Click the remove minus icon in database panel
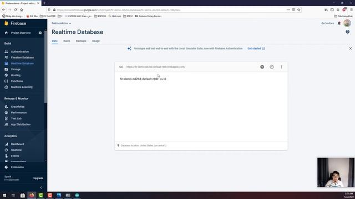Viewport: 355px width, 199px height. pos(272,67)
